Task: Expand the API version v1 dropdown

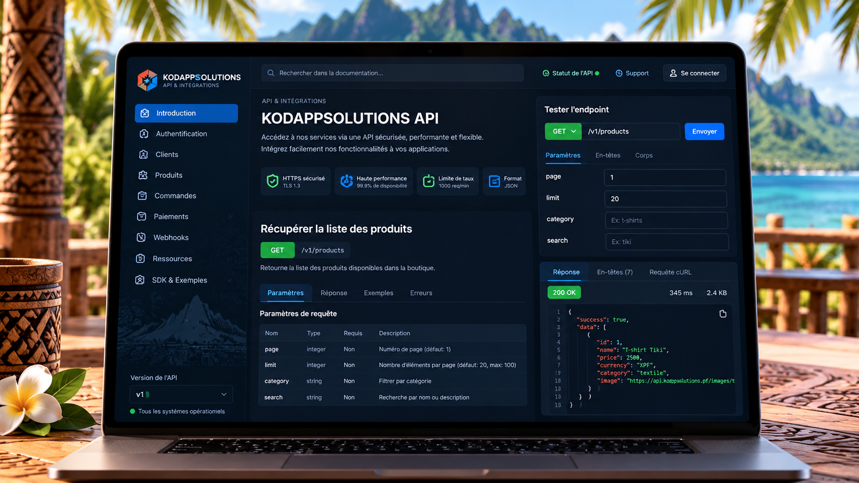Action: coord(181,394)
